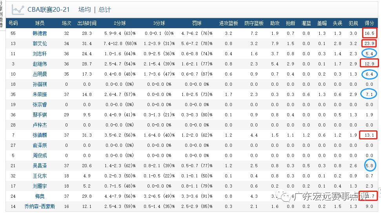The width and height of the screenshot is (381, 213).
Task: Sort by 得分 column header
Action: 369,23
